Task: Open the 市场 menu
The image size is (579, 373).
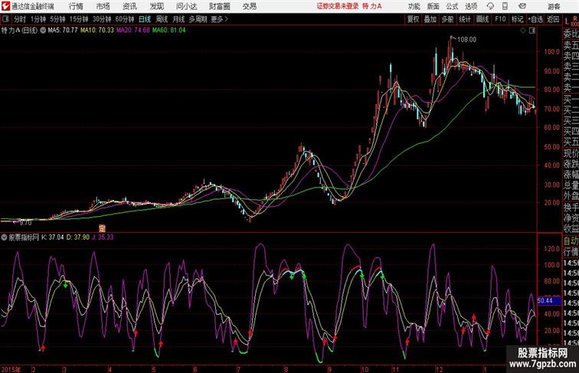Action: tap(103, 6)
